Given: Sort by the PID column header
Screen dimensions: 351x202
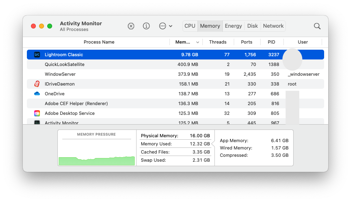Looking at the screenshot, I should coord(271,42).
